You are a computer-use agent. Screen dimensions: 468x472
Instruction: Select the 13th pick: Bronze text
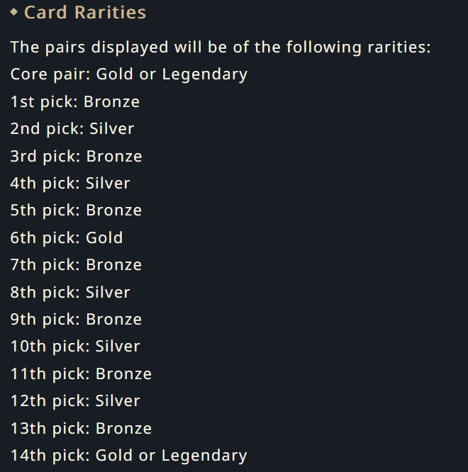click(x=81, y=428)
